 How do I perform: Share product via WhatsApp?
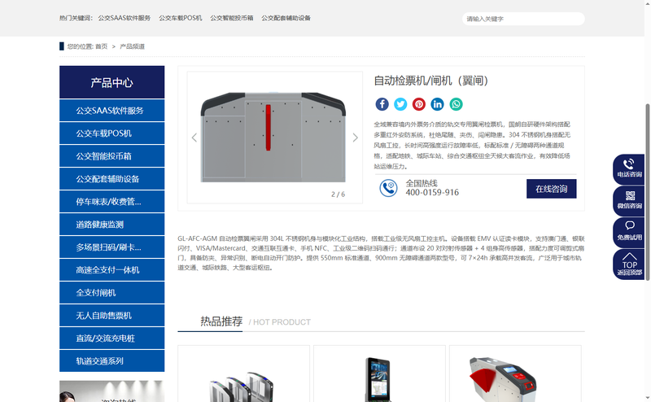[456, 104]
